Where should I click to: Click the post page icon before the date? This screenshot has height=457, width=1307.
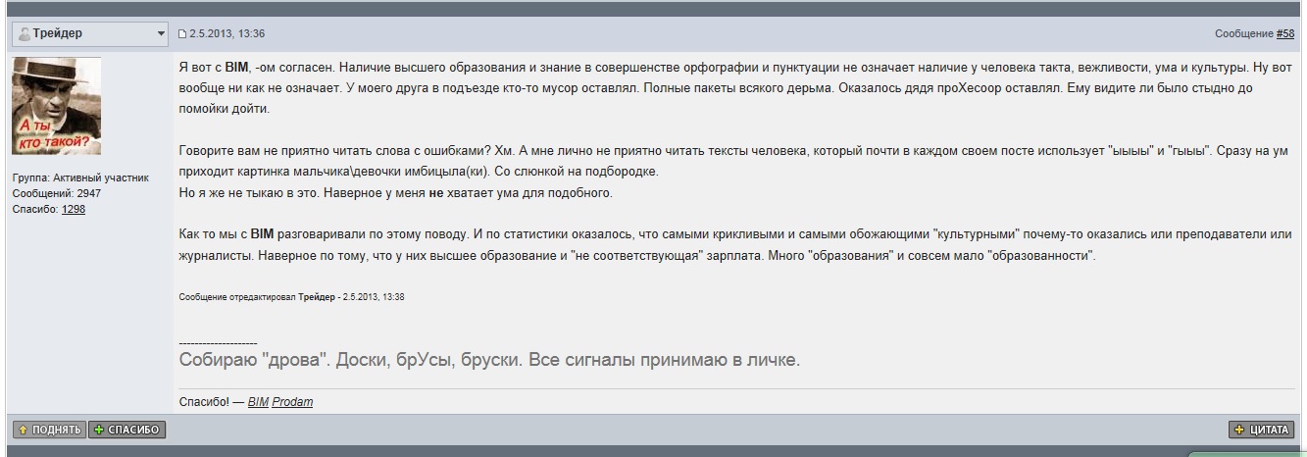181,34
